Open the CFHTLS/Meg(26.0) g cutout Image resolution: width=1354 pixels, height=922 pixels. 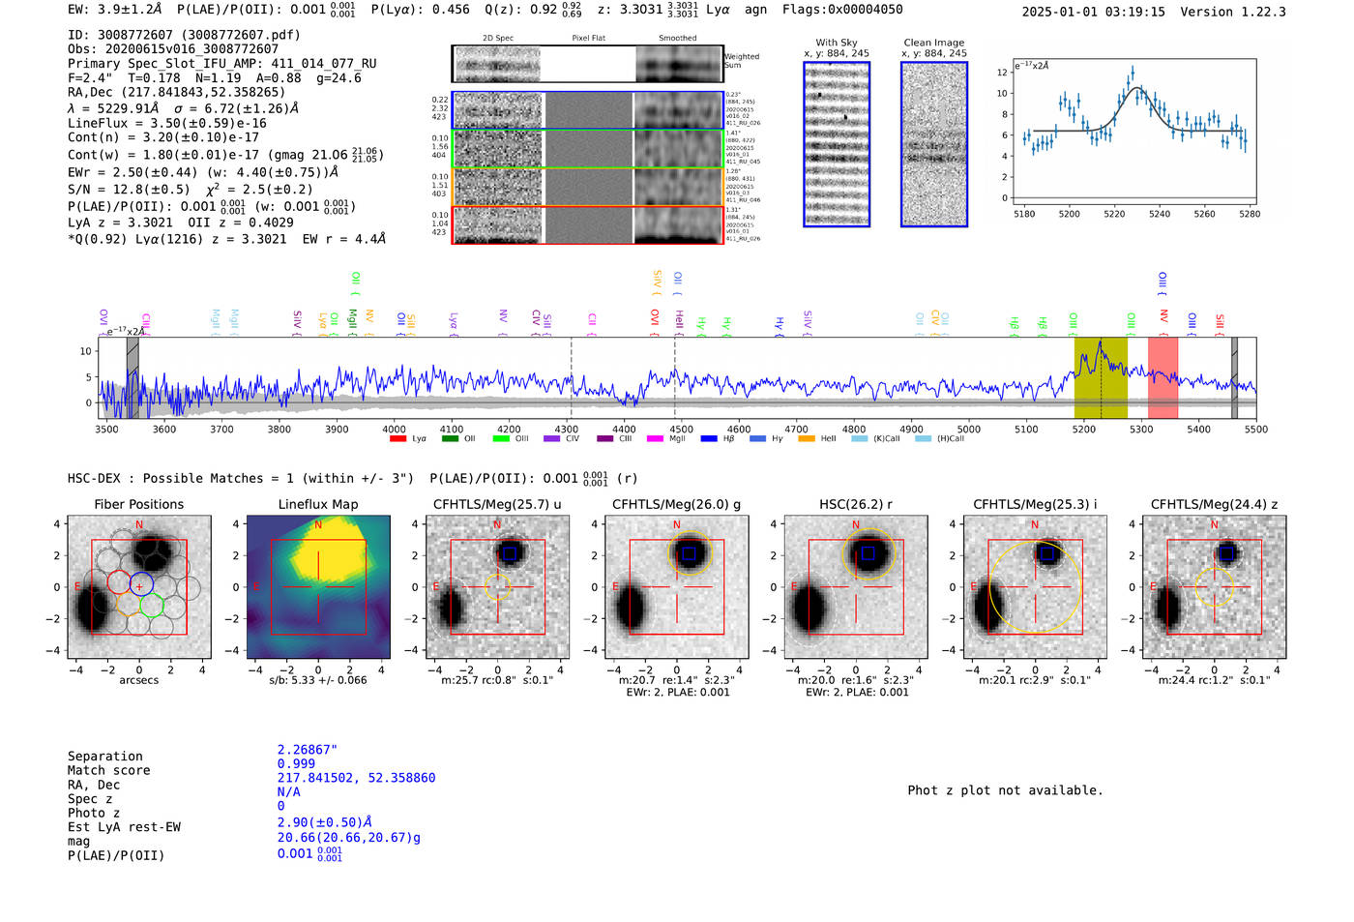[676, 586]
